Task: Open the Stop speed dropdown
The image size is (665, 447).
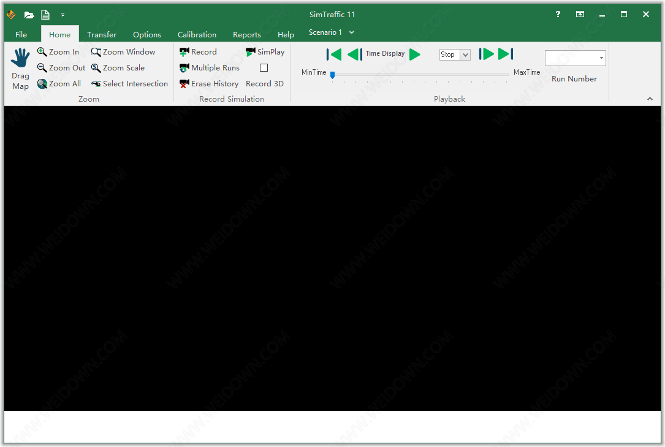Action: (465, 54)
